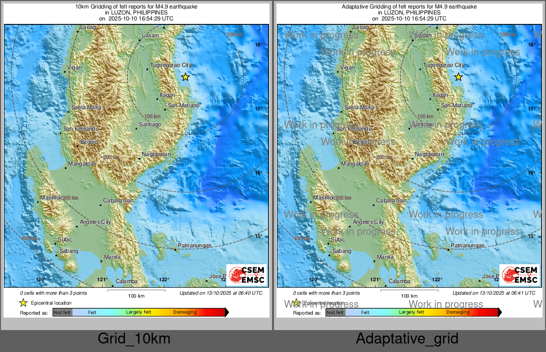Viewport: 546px width, 352px height.
Task: Click the "Manila" label on the Adaptative_grid map
Action: pos(386,257)
